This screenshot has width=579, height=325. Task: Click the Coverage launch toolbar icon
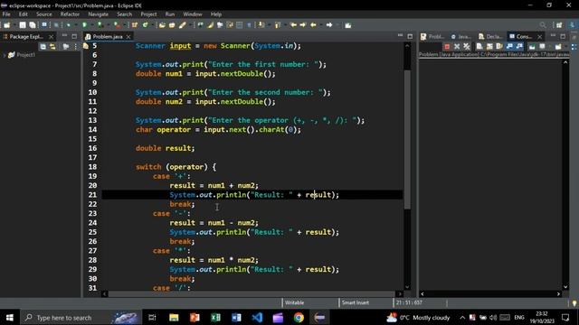point(100,25)
